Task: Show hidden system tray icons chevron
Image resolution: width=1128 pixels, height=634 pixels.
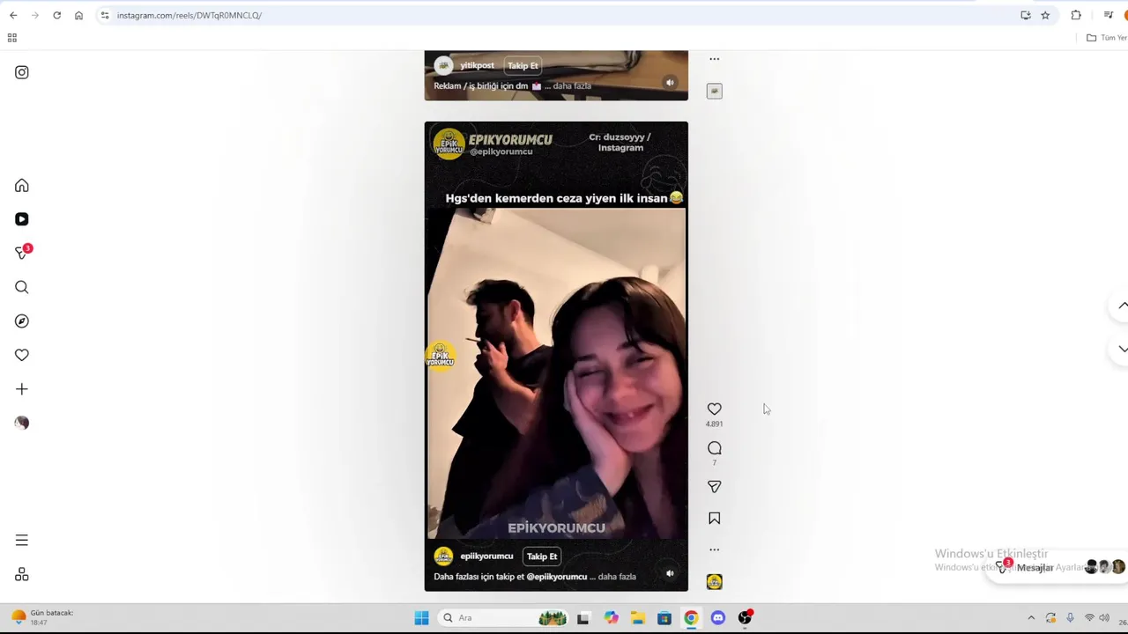Action: coord(1031,618)
